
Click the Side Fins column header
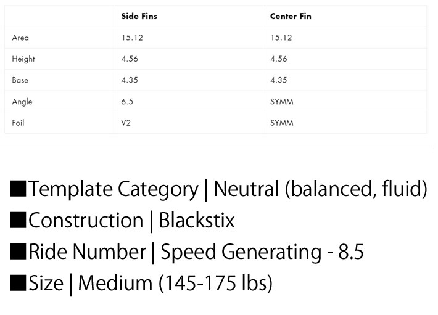pos(139,17)
